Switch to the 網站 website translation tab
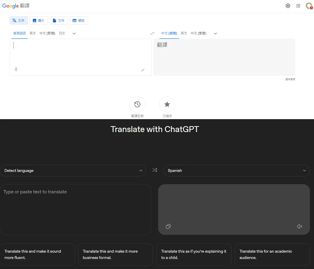The image size is (314, 269). 79,20
